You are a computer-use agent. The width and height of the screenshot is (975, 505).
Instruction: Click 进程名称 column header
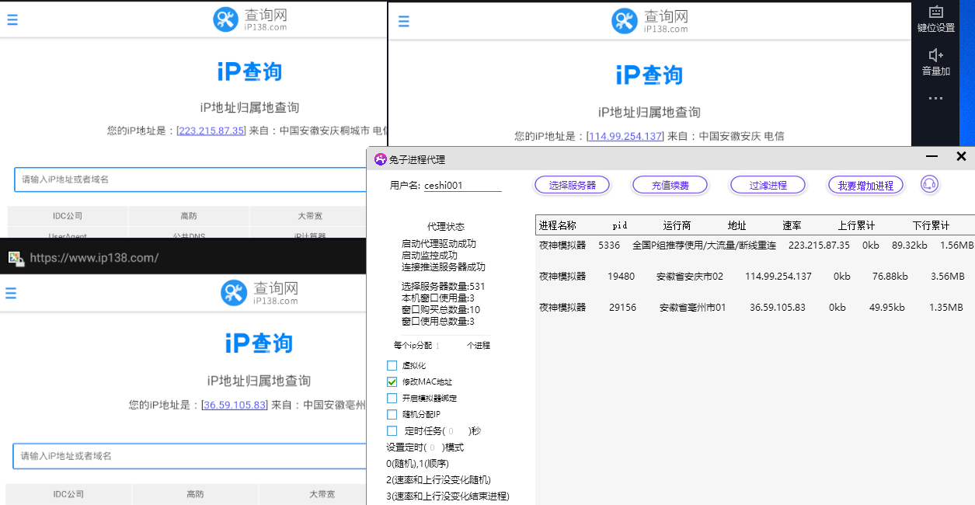558,225
